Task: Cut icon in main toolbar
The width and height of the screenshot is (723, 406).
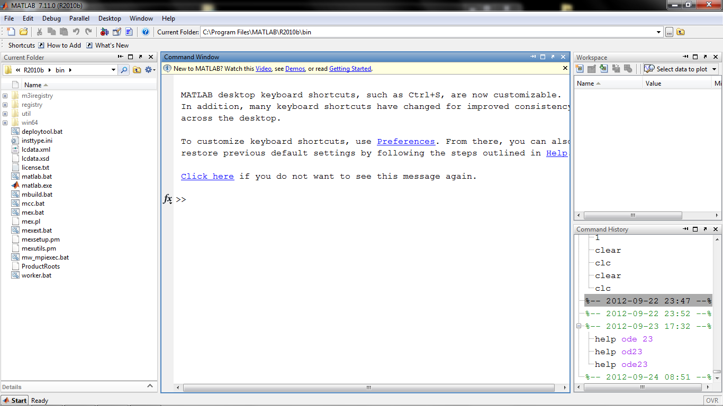Action: (x=40, y=32)
